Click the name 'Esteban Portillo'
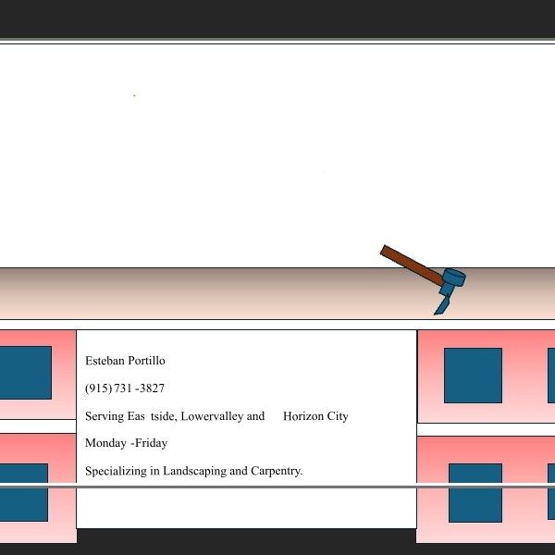 125,361
